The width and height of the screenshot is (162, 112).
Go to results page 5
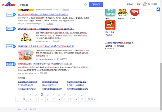click(x=53, y=99)
